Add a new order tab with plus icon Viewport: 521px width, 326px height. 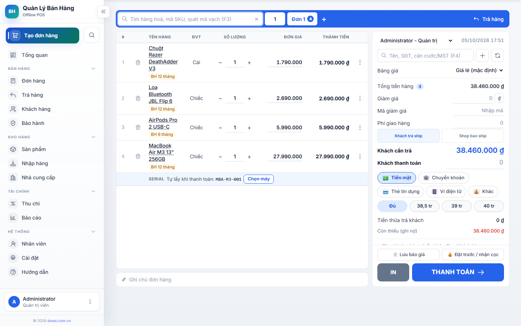(324, 19)
